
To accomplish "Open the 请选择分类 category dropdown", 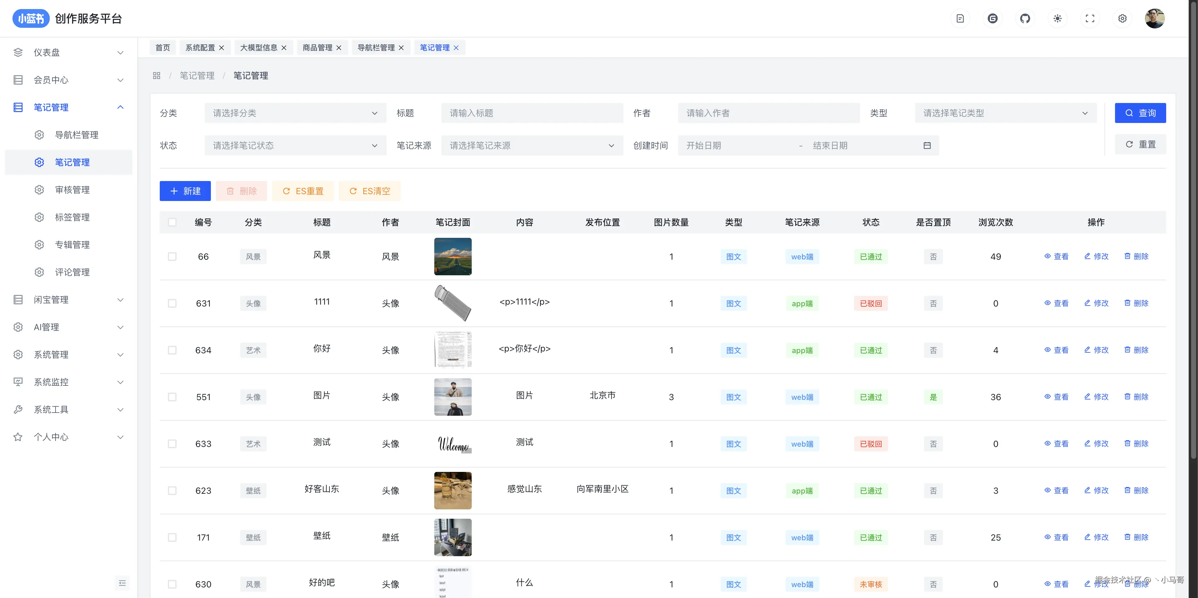I will point(295,113).
